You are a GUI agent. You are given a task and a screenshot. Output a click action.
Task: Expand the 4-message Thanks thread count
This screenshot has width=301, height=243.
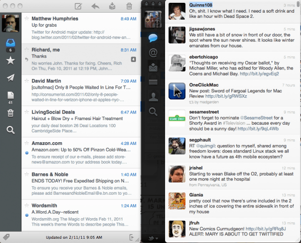[134, 60]
